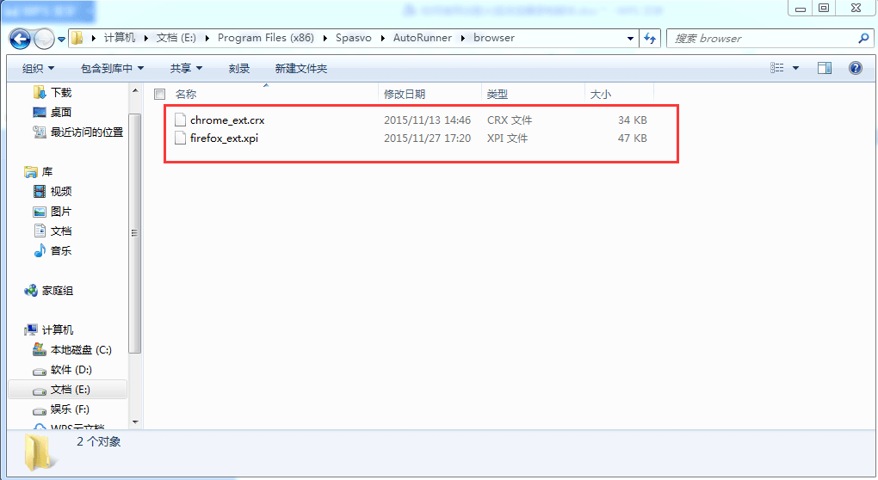Screen dimensions: 878x480
Task: Expand the arrow after Spasvo breadcrumb
Action: [382, 38]
